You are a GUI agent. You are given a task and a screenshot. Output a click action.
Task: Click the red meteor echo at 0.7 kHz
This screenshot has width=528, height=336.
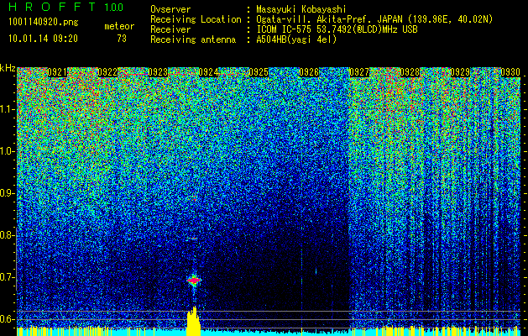(x=194, y=280)
